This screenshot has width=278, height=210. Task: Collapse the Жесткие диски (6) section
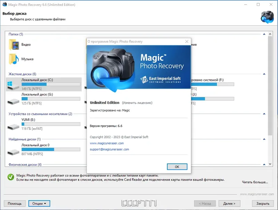pos(264,74)
